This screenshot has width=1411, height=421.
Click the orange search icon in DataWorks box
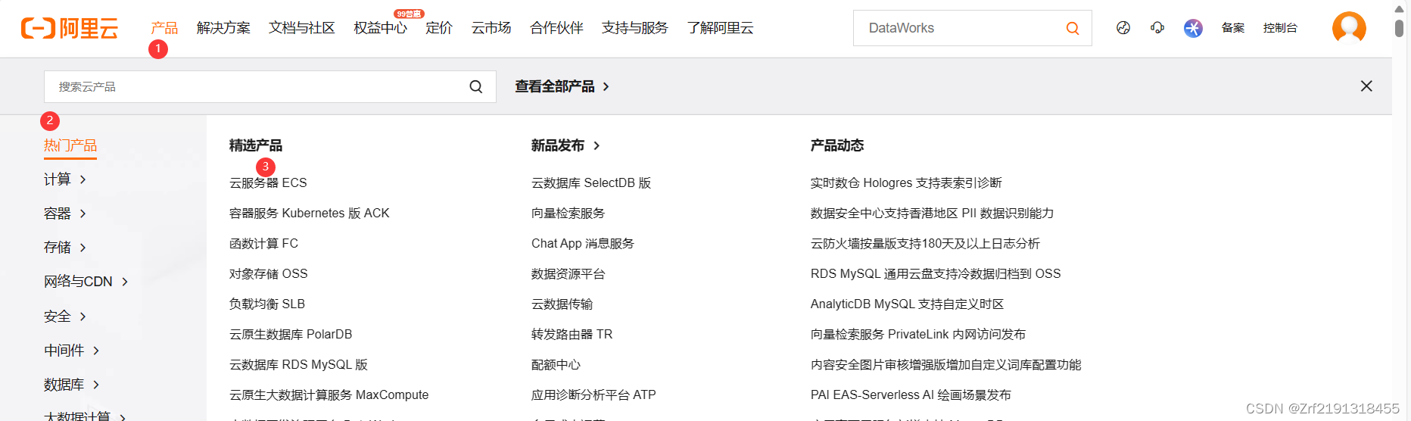click(1073, 28)
